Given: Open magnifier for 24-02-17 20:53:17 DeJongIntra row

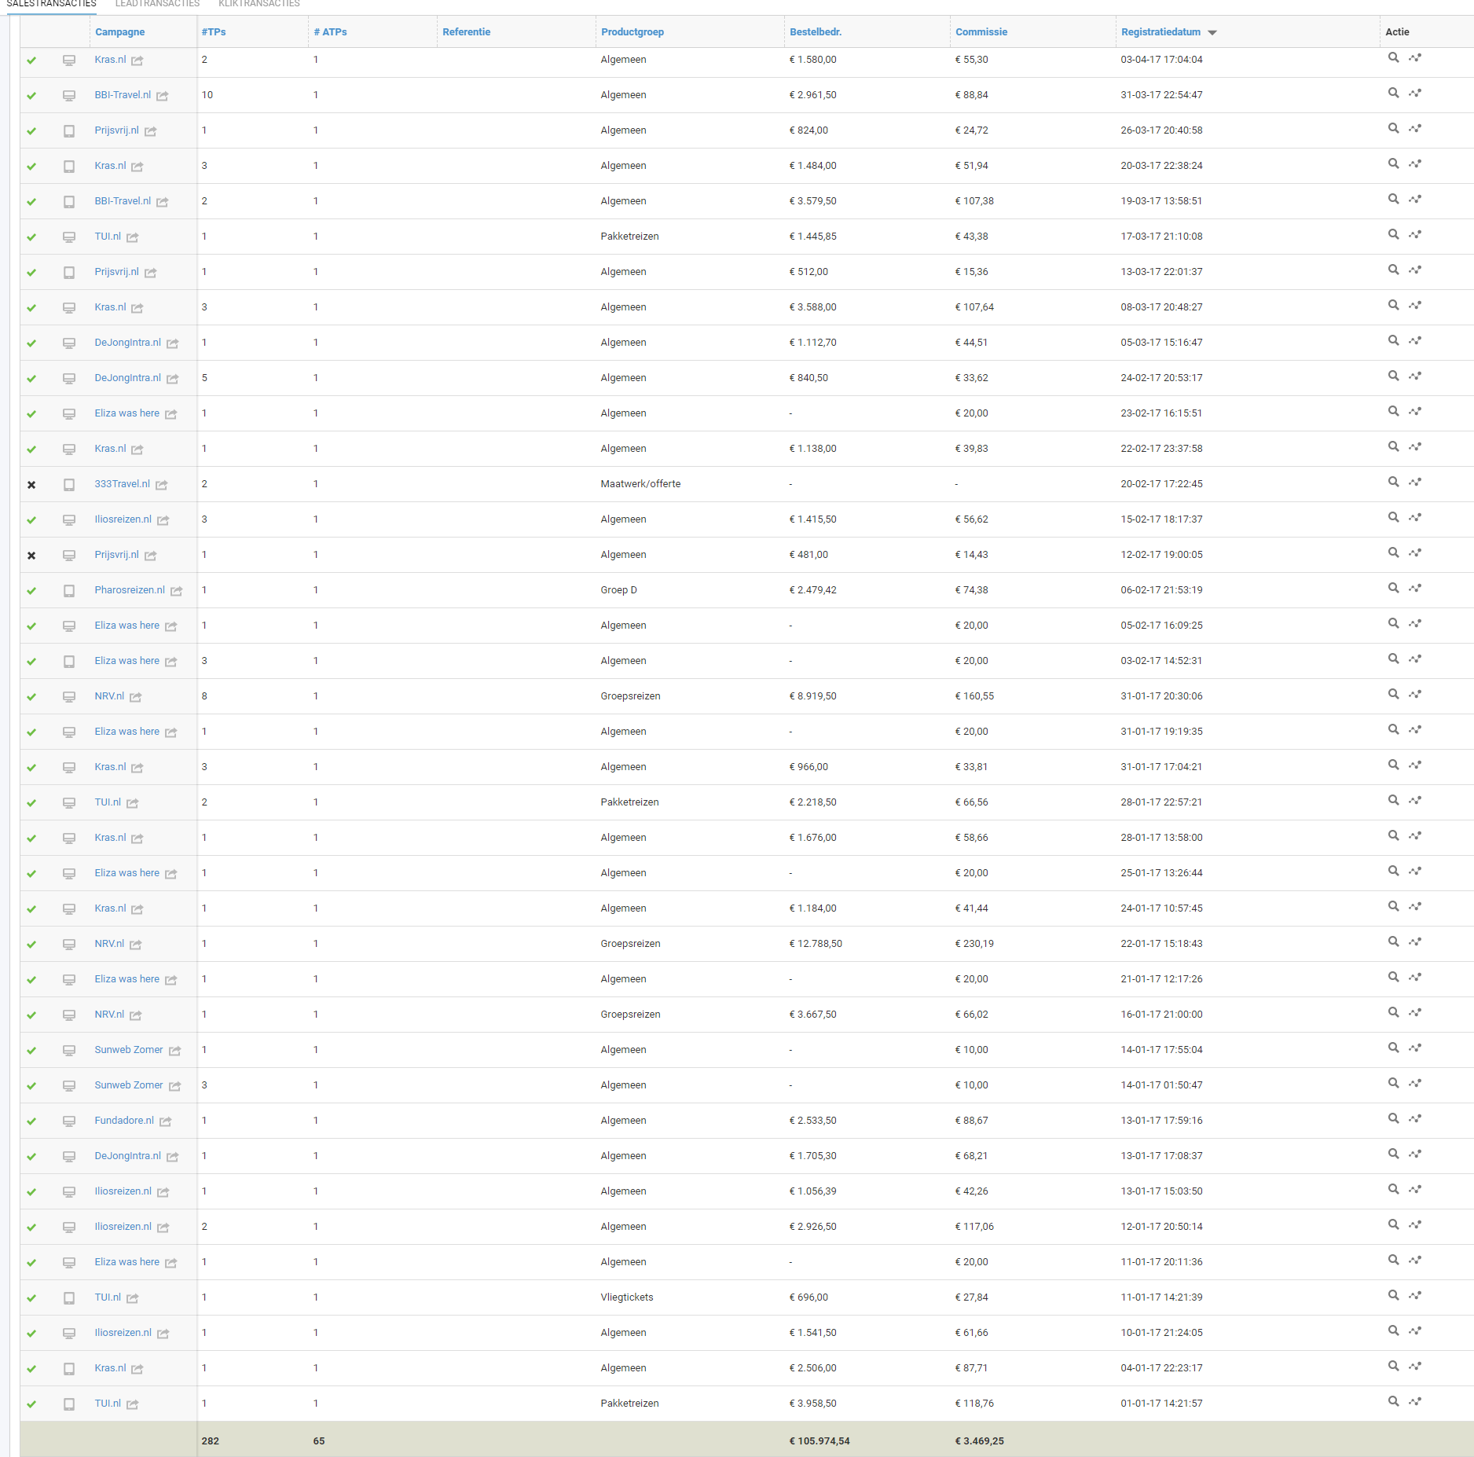Looking at the screenshot, I should [1393, 376].
